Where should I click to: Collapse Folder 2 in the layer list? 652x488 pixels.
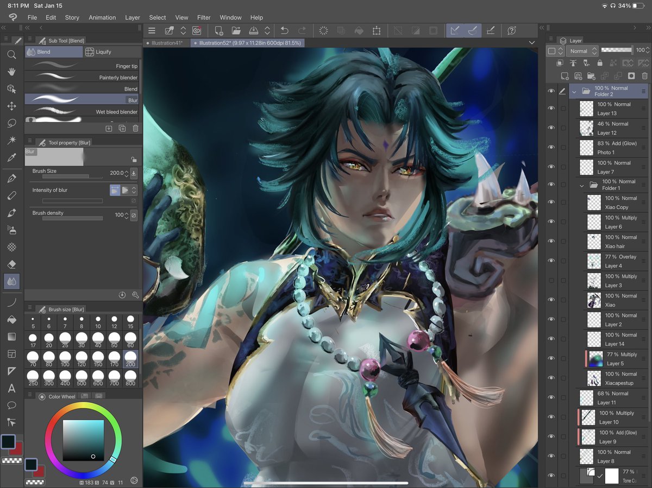coord(574,92)
